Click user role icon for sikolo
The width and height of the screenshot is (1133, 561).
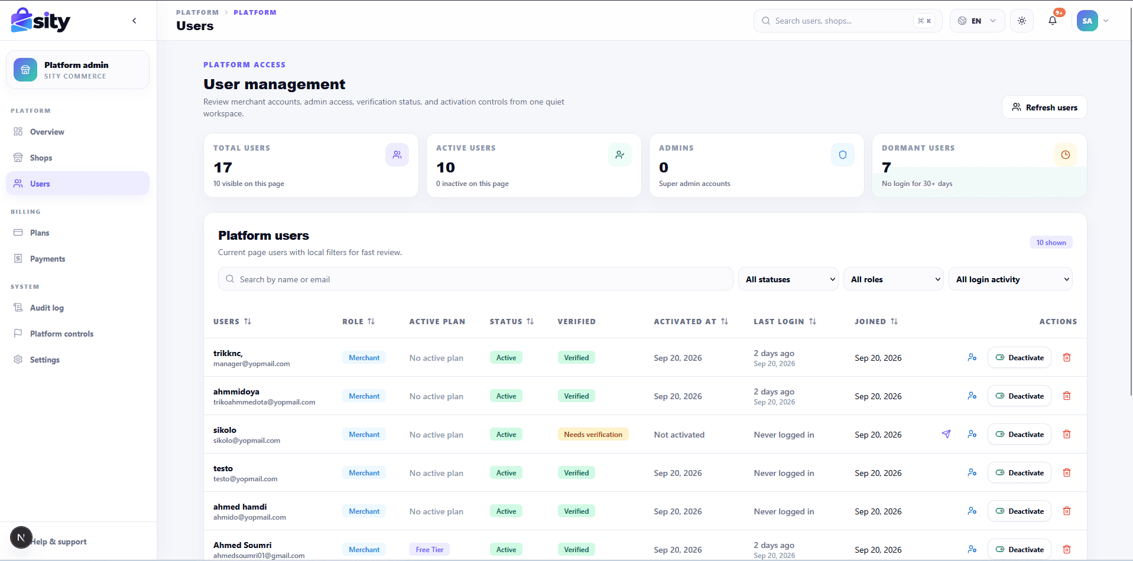coord(972,434)
